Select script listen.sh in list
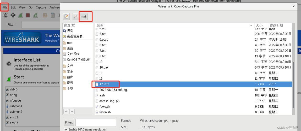 [x=194, y=112]
